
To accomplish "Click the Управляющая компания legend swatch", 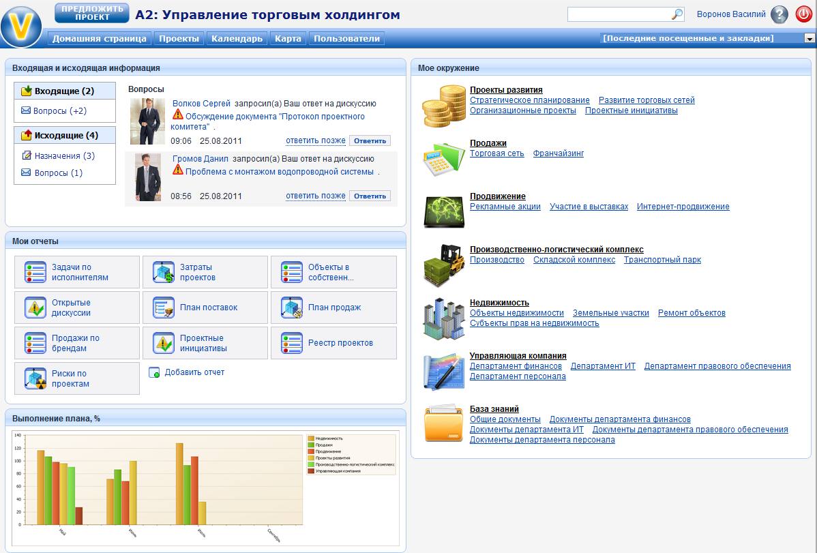I will (x=311, y=471).
